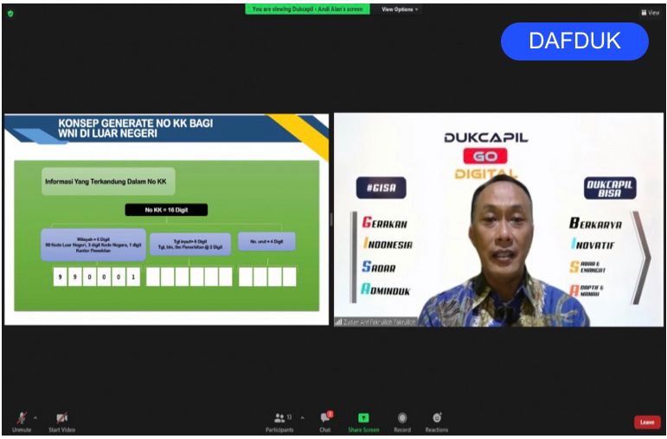Open the Chat panel
Screen dimensions: 667x439
click(x=325, y=419)
